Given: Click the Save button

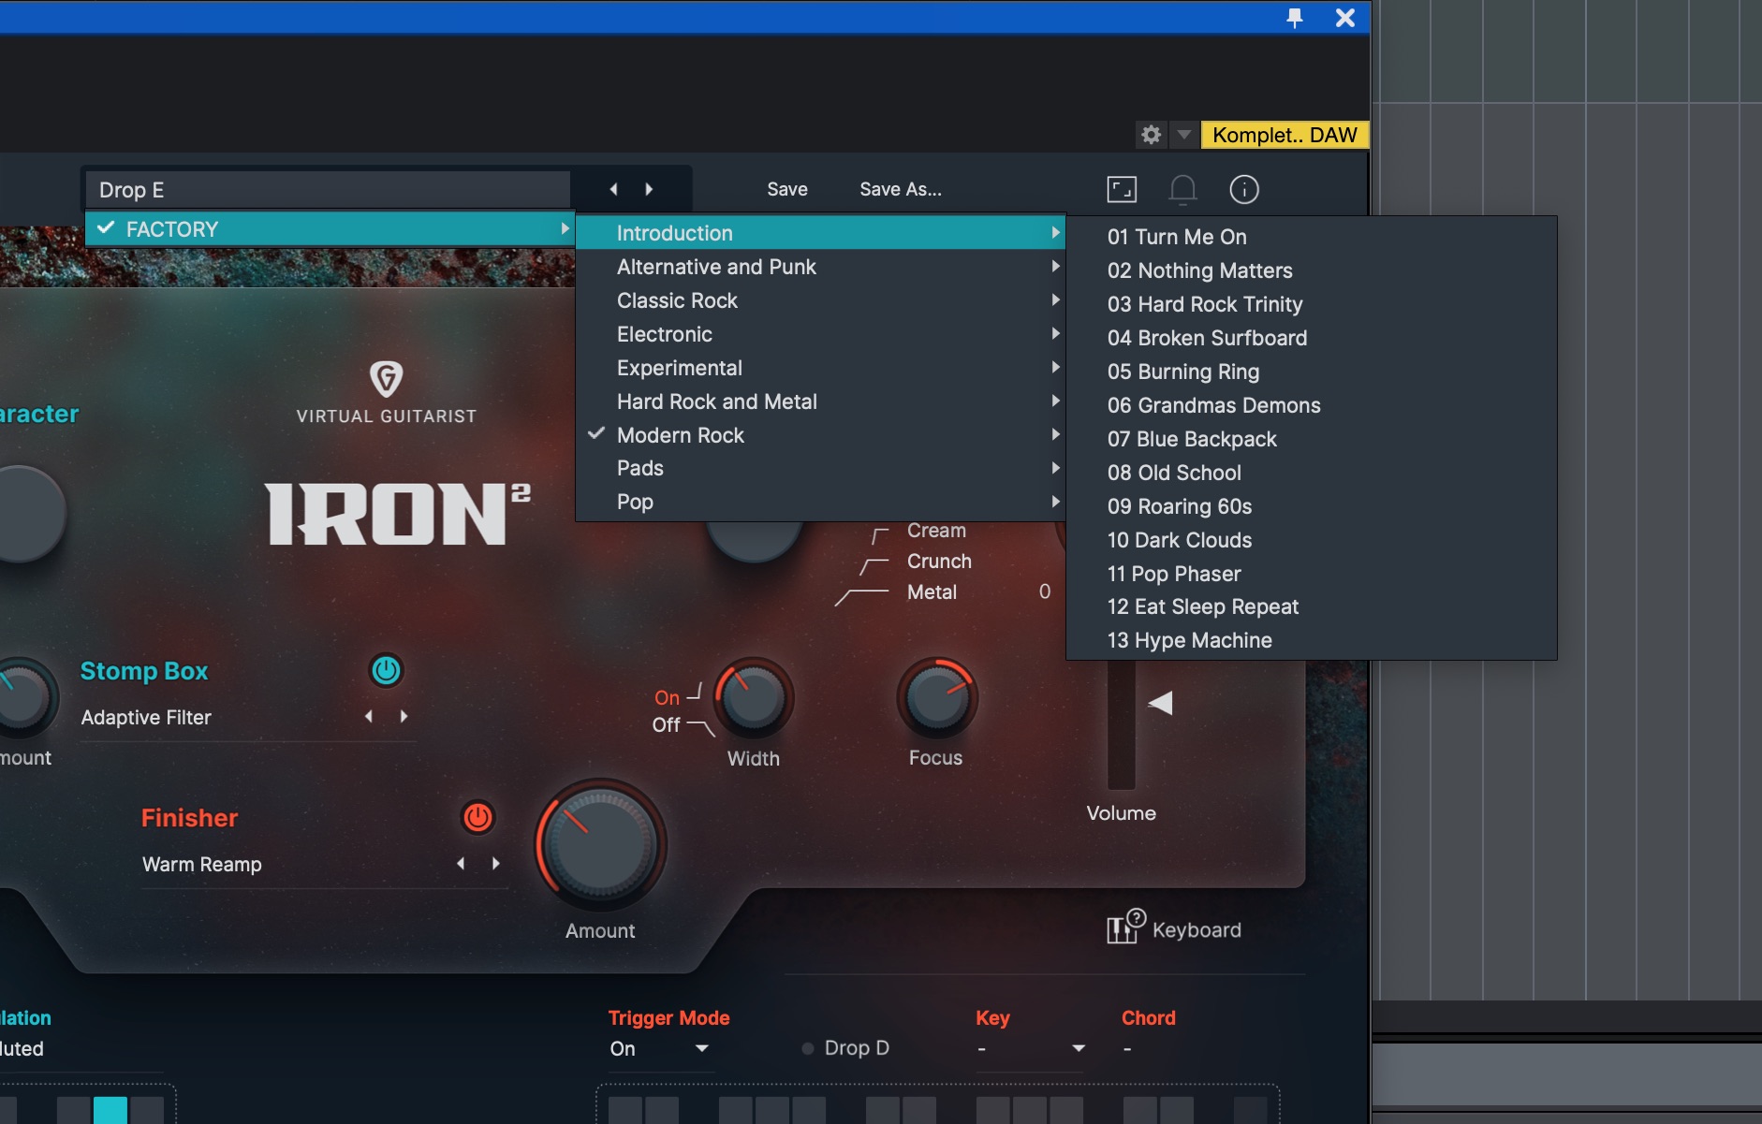Looking at the screenshot, I should pyautogui.click(x=786, y=189).
